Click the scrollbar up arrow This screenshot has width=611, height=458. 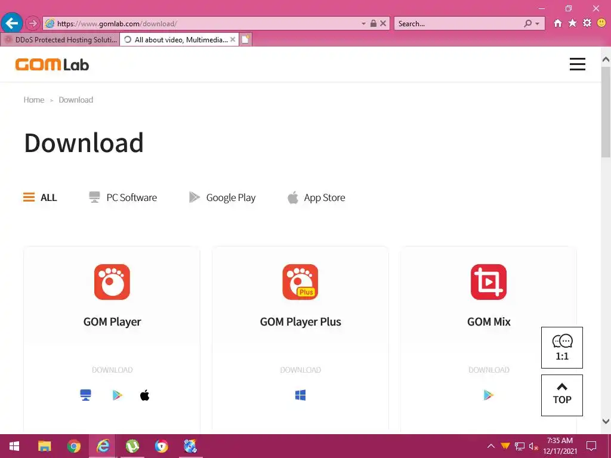click(x=606, y=60)
